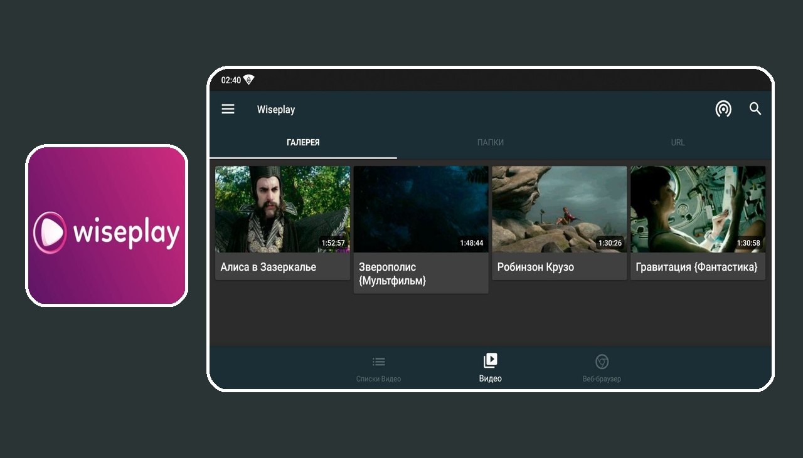
Task: Open the Веб-браузер label
Action: pos(602,378)
